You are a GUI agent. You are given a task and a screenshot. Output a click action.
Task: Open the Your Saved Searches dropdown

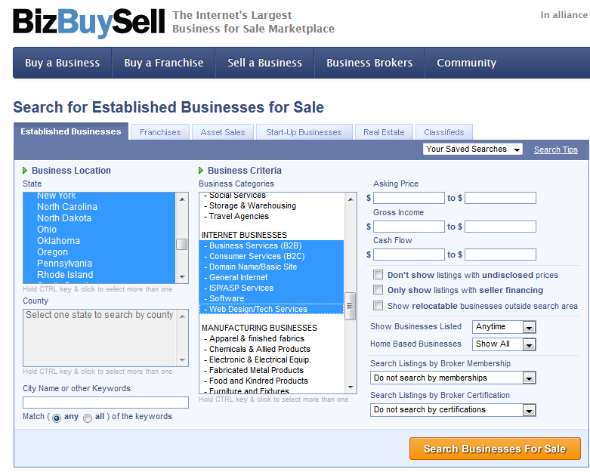point(473,150)
